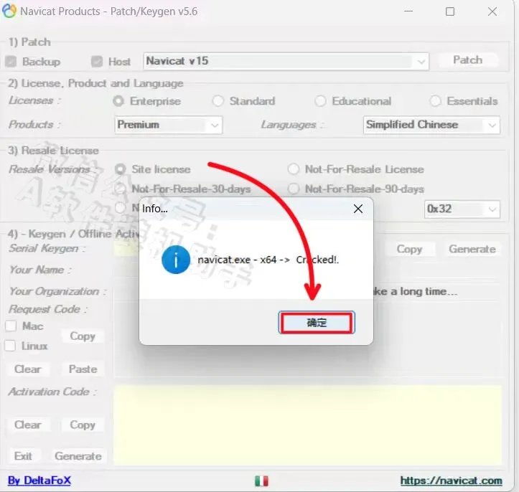This screenshot has width=519, height=492.
Task: Click Copy next to Serial Keygen
Action: click(x=409, y=250)
